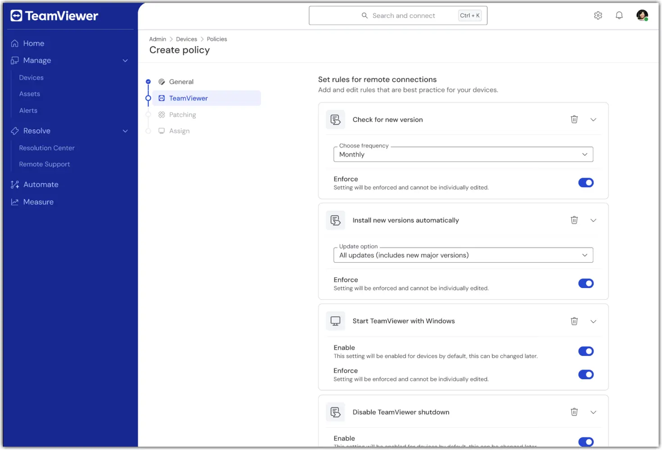Viewport: 662px width, 450px height.
Task: Go to the Assign step
Action: tap(179, 131)
